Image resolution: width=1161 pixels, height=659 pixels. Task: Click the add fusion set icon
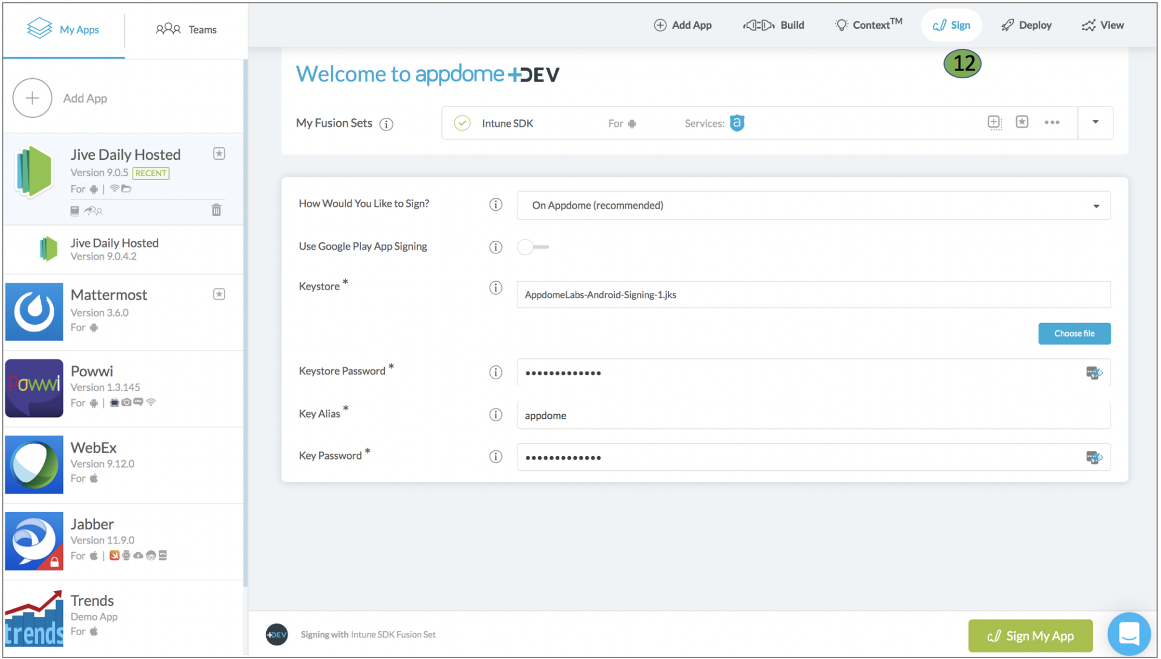click(x=994, y=122)
